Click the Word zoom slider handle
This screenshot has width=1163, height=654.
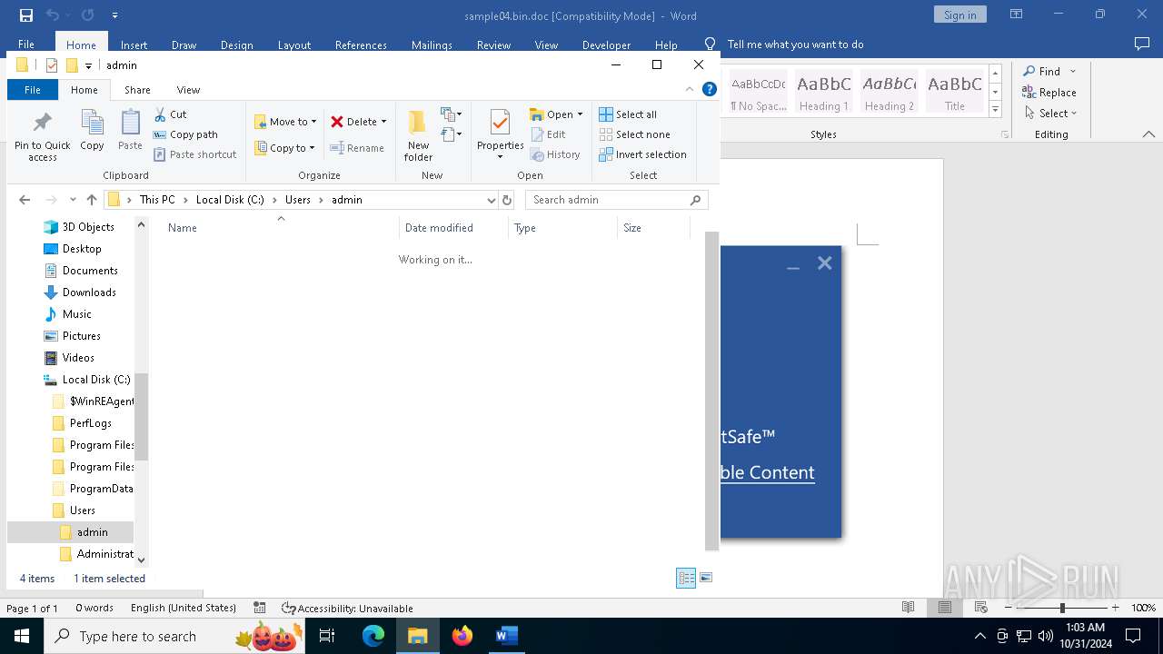pos(1062,608)
